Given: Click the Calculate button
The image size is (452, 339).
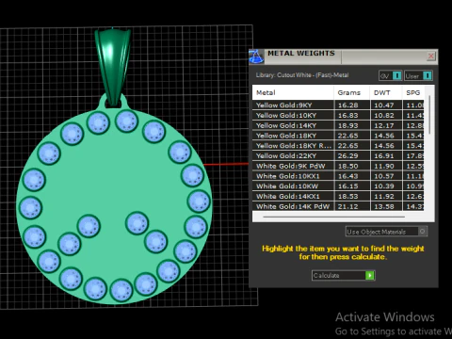Looking at the screenshot, I should pyautogui.click(x=343, y=275).
